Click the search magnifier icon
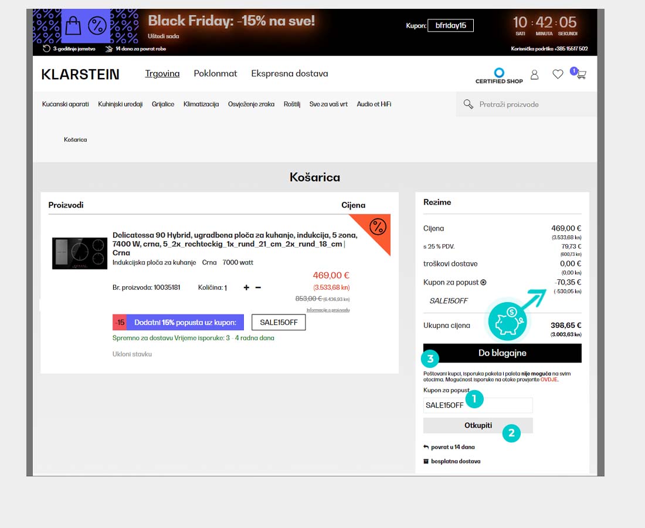 468,104
